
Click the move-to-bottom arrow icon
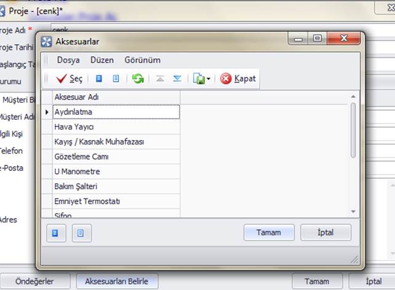coord(177,79)
